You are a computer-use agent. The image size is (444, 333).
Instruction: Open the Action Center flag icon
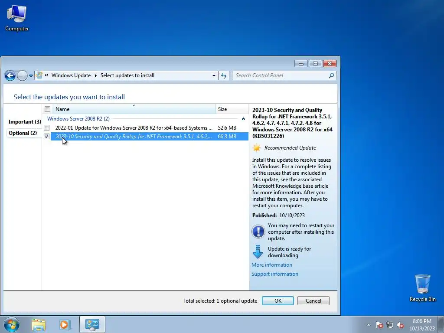point(379,325)
